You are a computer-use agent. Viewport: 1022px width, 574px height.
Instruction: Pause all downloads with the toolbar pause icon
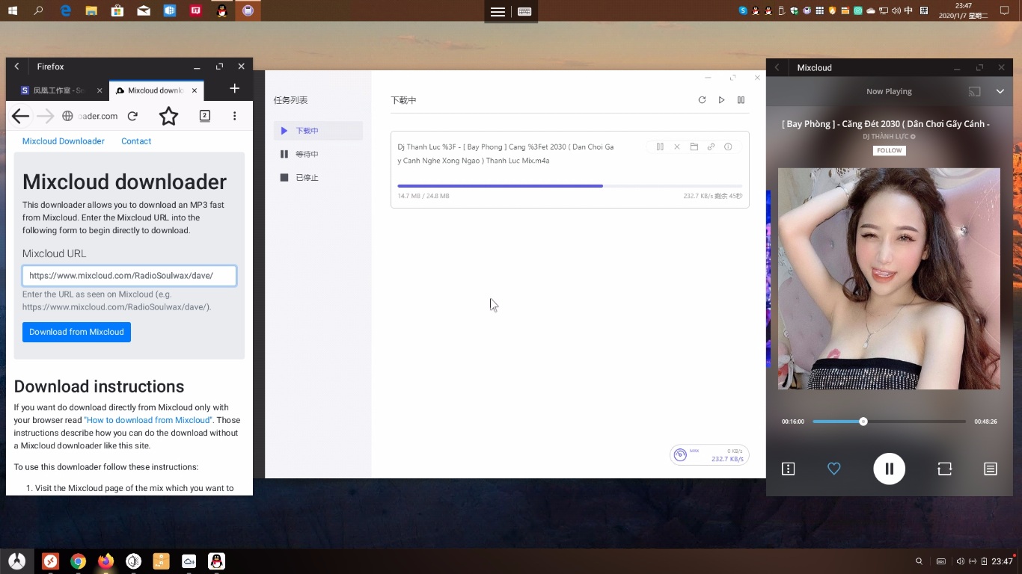point(741,100)
